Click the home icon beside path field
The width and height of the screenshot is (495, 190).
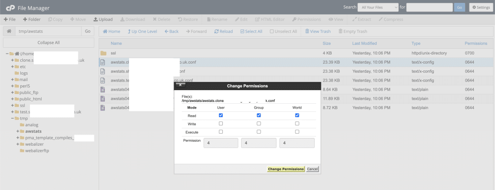pos(10,31)
